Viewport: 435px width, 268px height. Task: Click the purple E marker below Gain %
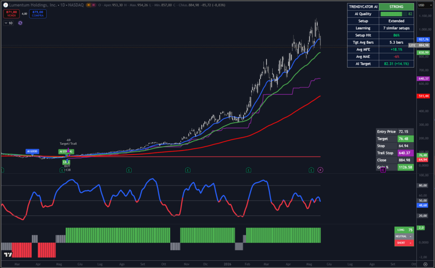coord(383,170)
